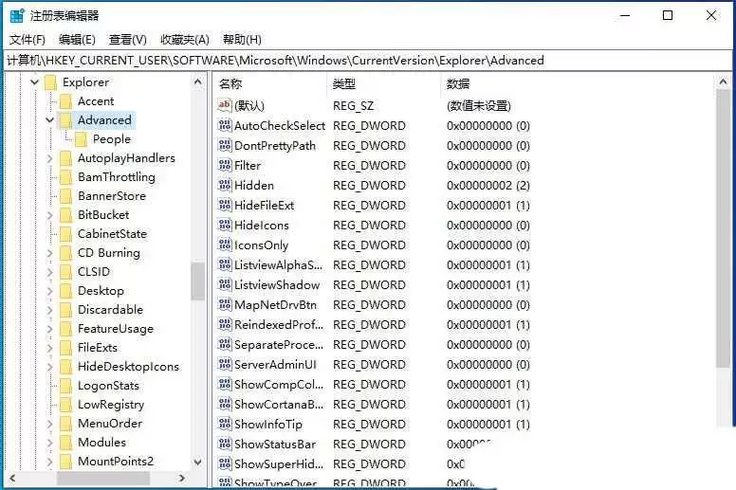Click the People folder icon in tree
This screenshot has width=736, height=490.
81,139
